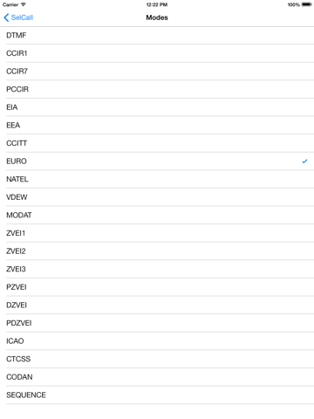Select MODAT mode
This screenshot has height=419, width=314.
157,216
